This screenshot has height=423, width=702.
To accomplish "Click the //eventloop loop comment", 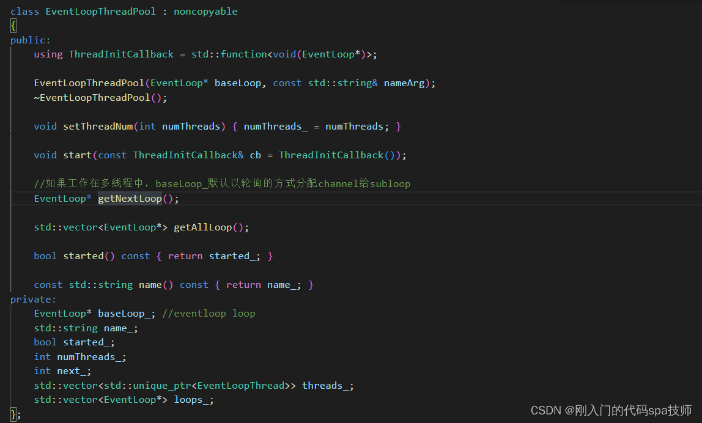I will click(x=209, y=314).
